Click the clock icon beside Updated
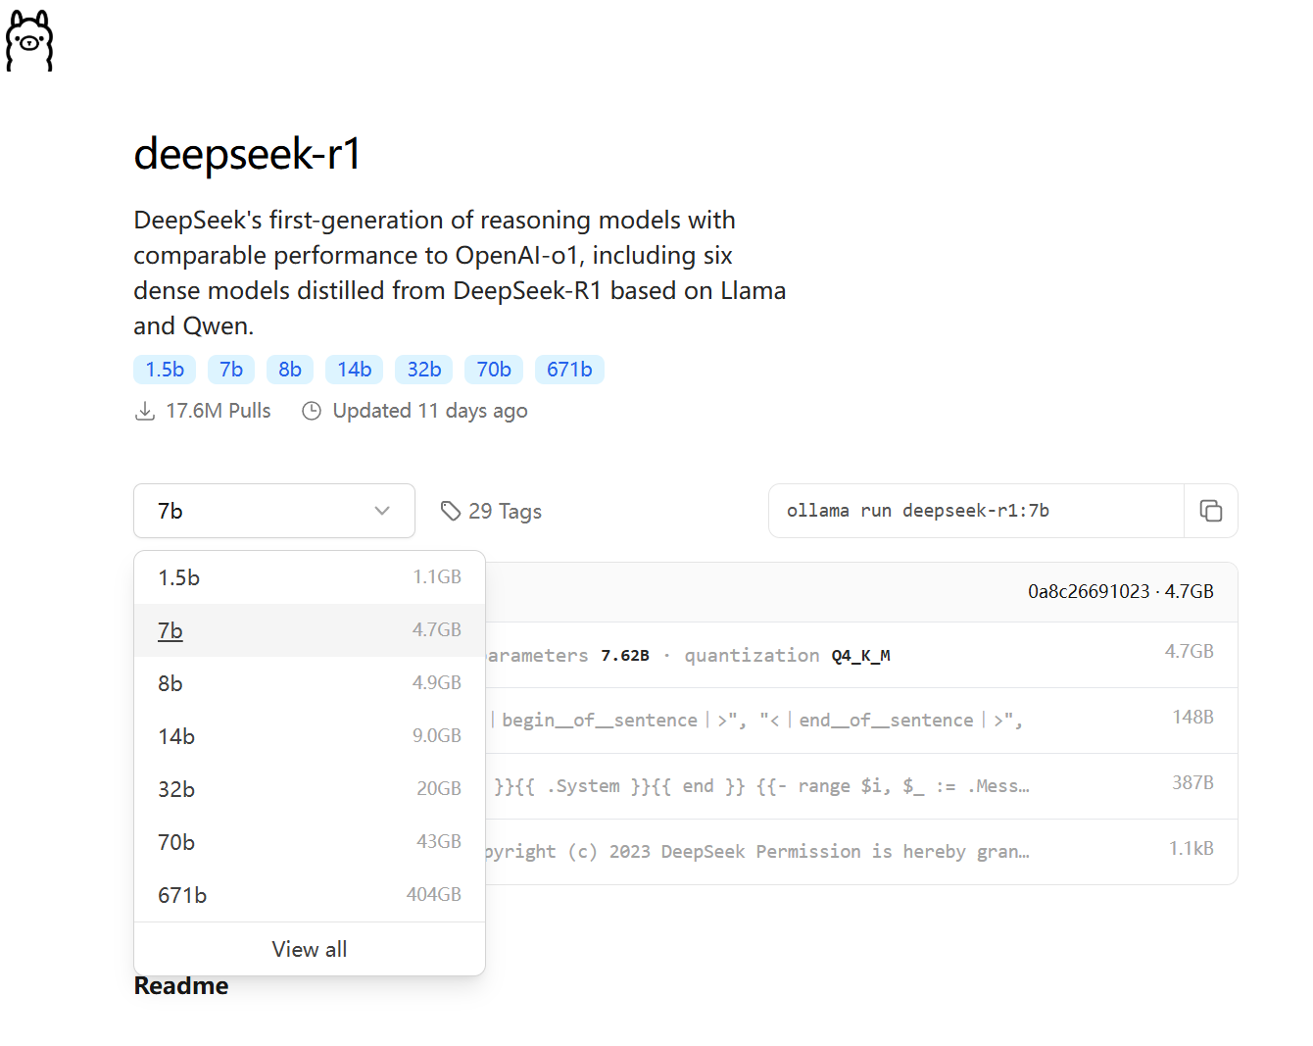Viewport: 1313px width, 1046px height. [x=312, y=411]
